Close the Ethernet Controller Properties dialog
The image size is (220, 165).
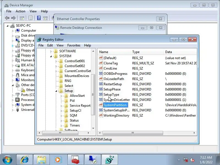(160, 19)
